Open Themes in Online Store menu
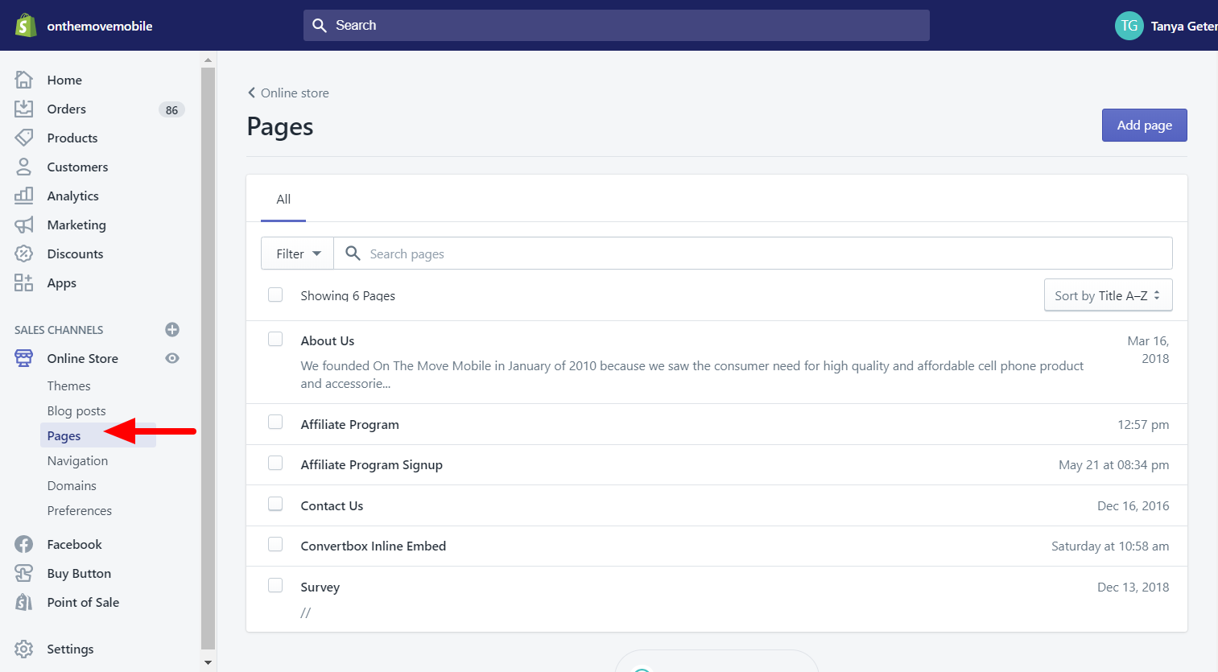The image size is (1218, 672). click(68, 385)
